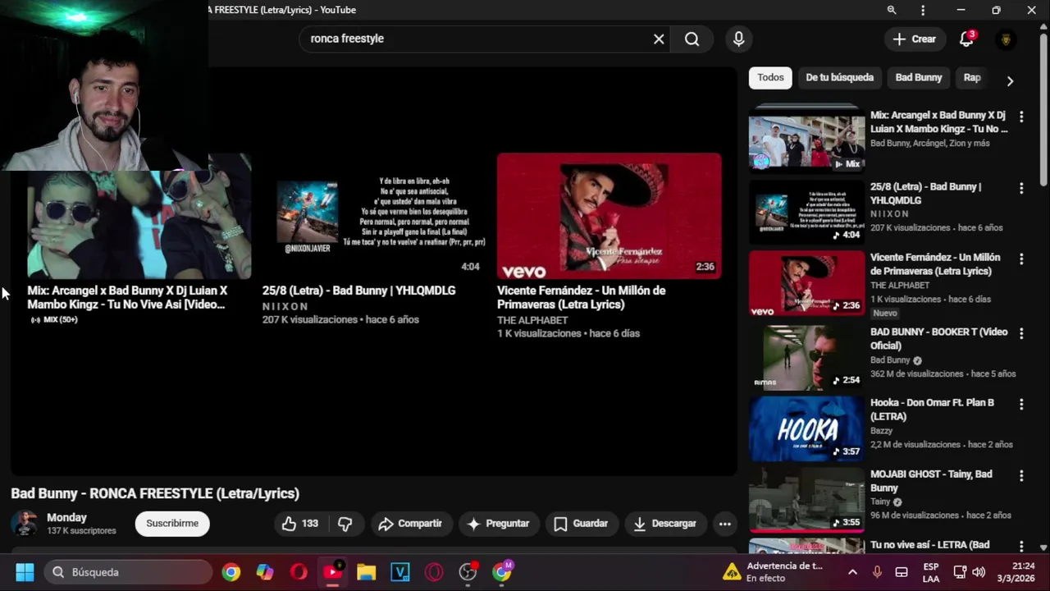The image size is (1050, 591).
Task: Click the magnifying glass search button
Action: pos(692,39)
